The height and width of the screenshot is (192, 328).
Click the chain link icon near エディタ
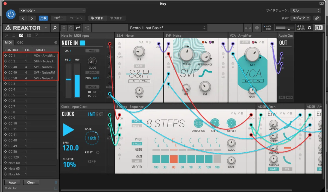point(317,18)
